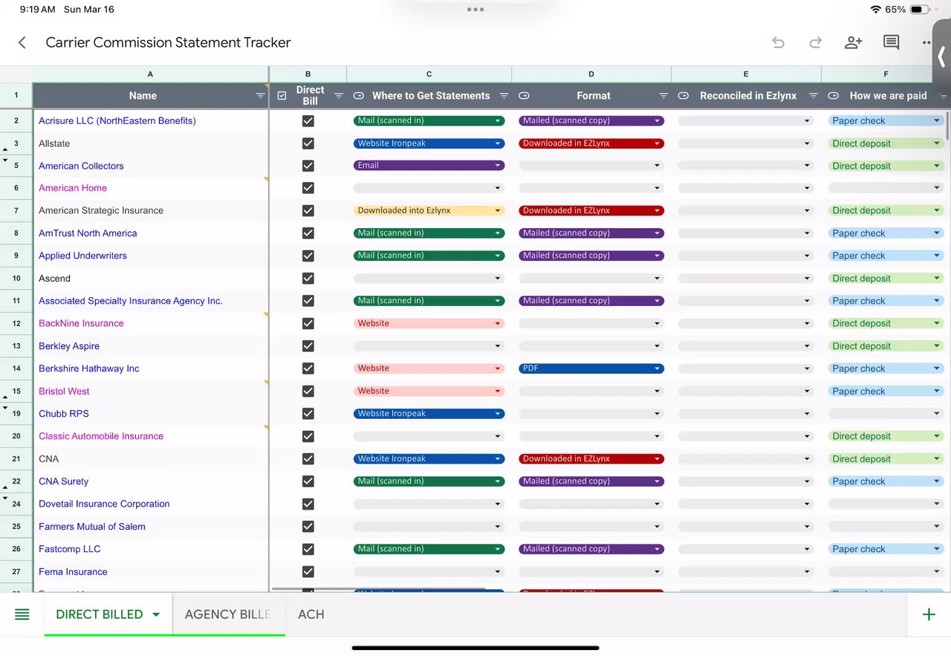Screen dimensions: 951x656
Task: Click dropdown type icon in Where to Get Statements header
Action: tap(358, 96)
